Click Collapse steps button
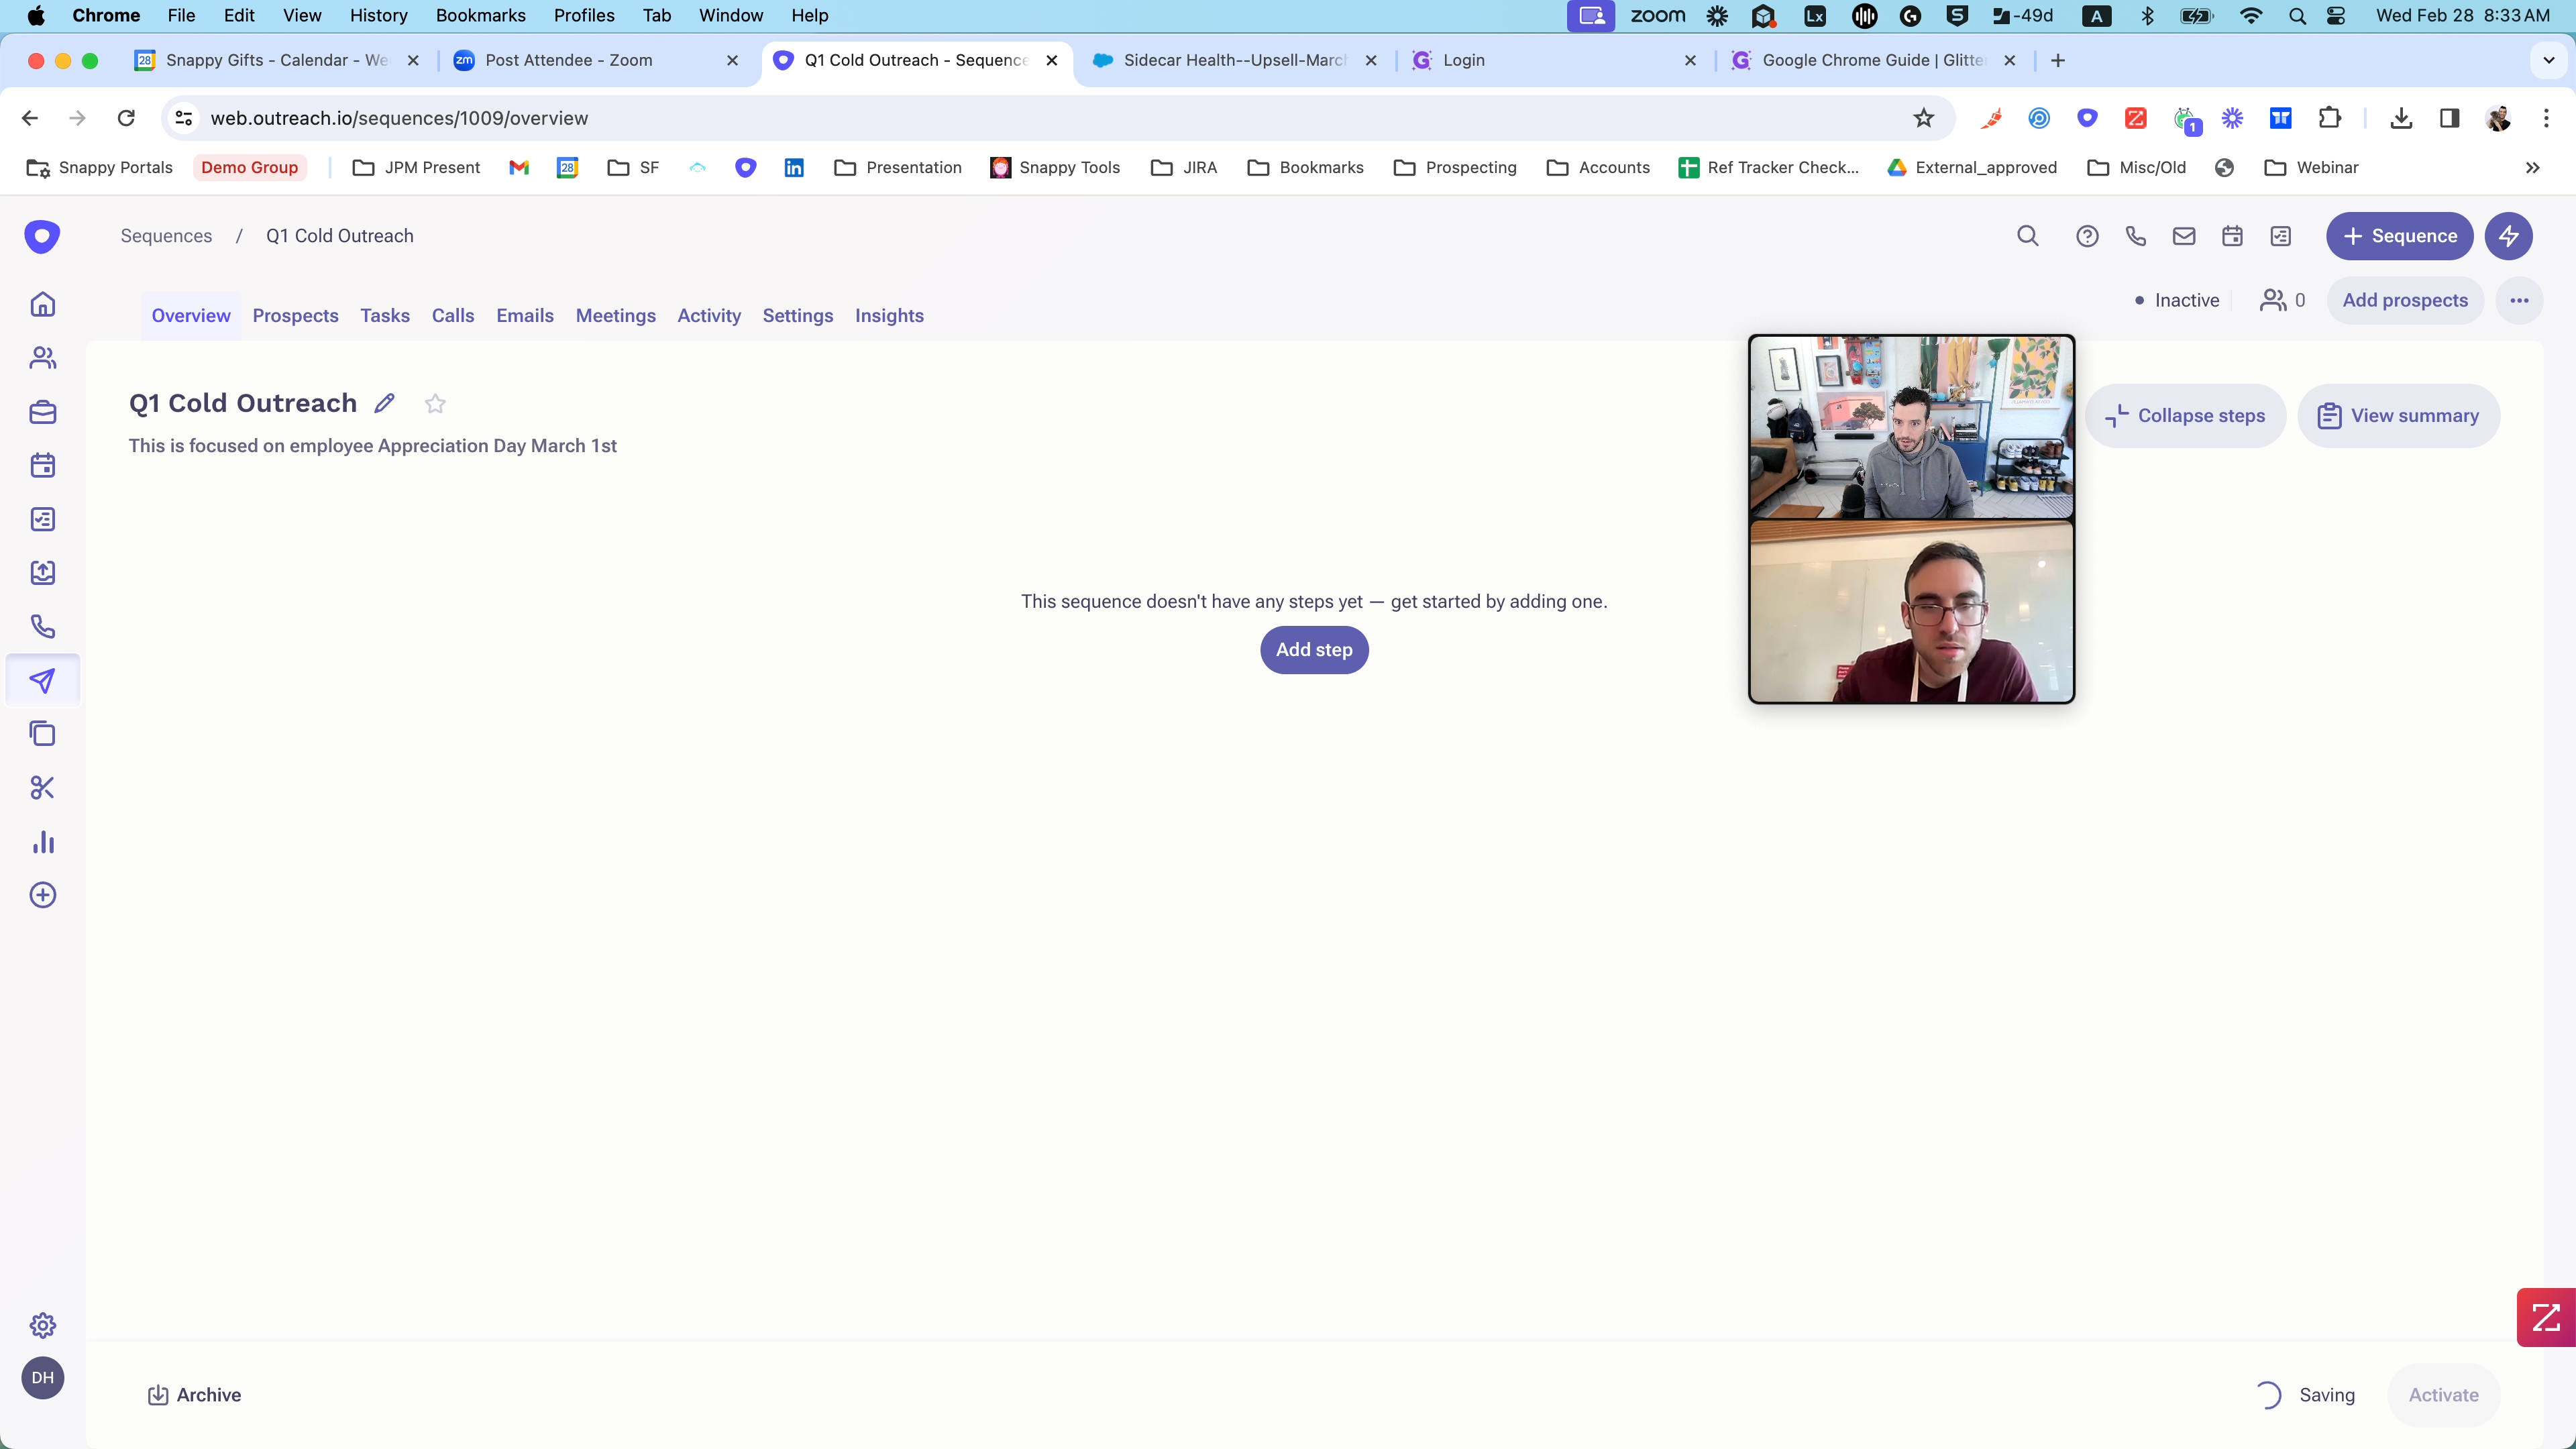 pyautogui.click(x=2185, y=416)
